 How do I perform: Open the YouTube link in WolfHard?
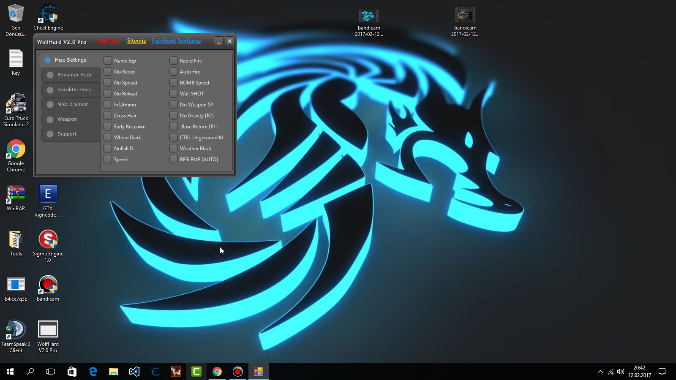pyautogui.click(x=109, y=41)
